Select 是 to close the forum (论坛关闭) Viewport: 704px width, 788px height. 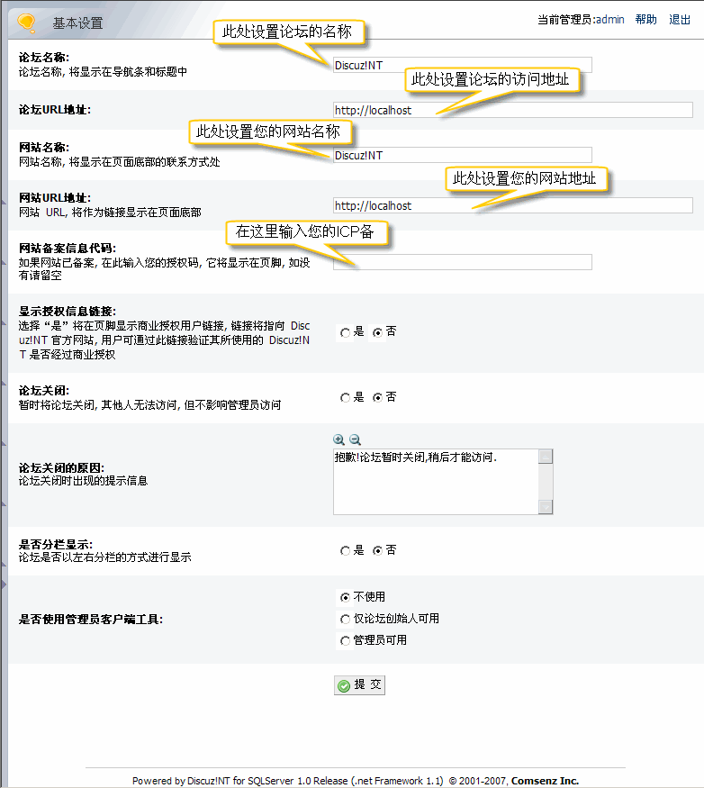(346, 397)
